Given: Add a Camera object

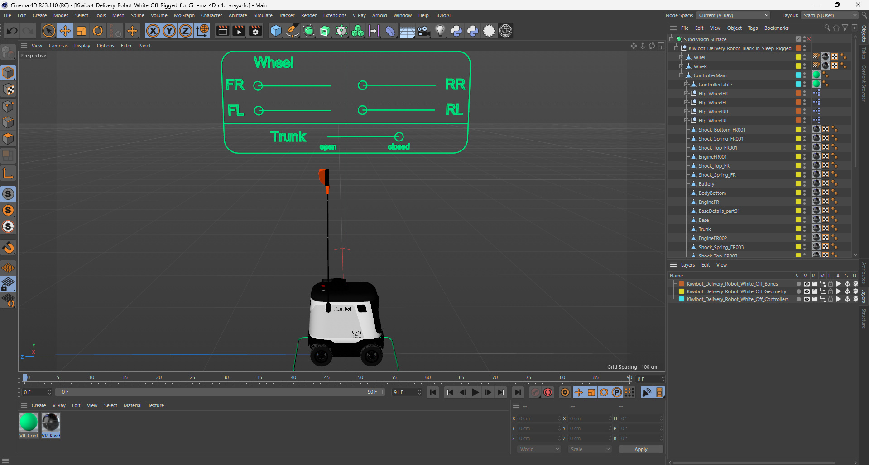Looking at the screenshot, I should [x=423, y=31].
